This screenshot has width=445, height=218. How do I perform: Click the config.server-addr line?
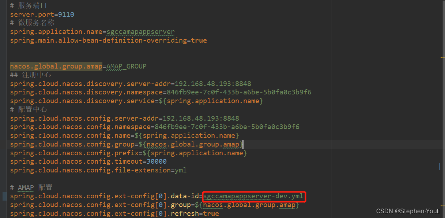tap(124, 118)
